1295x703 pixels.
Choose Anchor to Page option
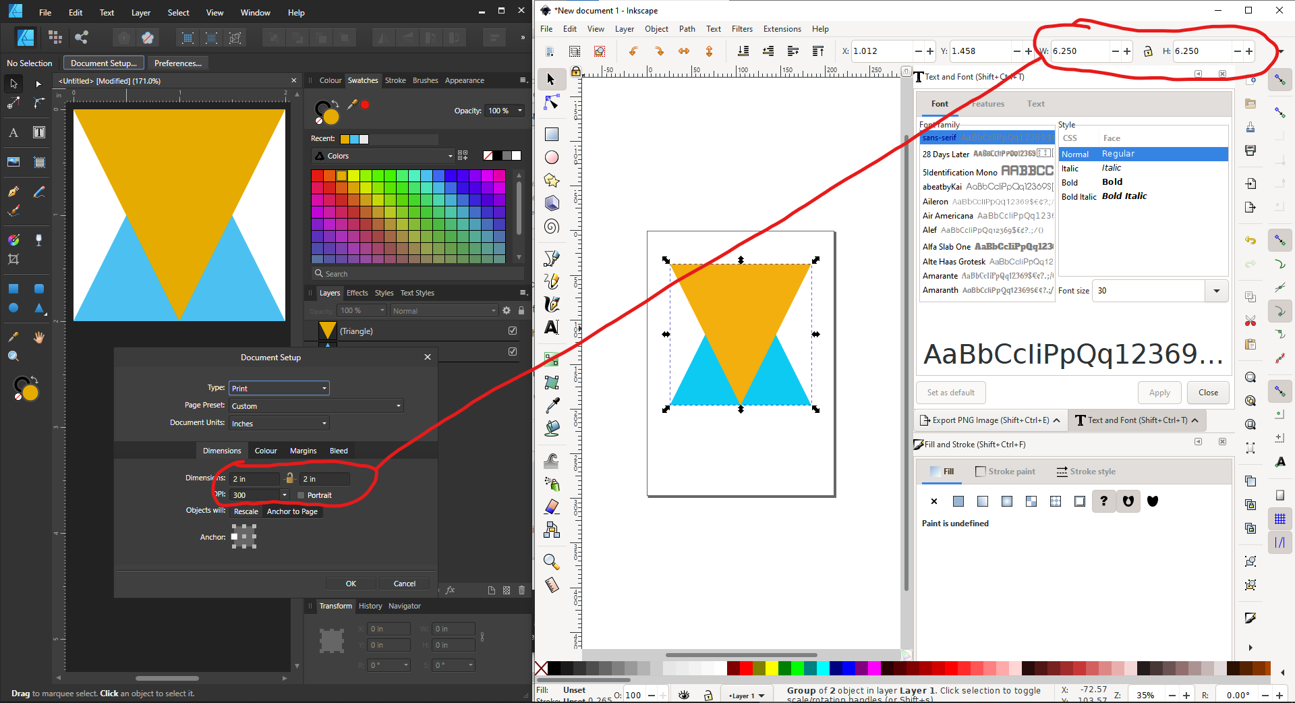tap(292, 511)
